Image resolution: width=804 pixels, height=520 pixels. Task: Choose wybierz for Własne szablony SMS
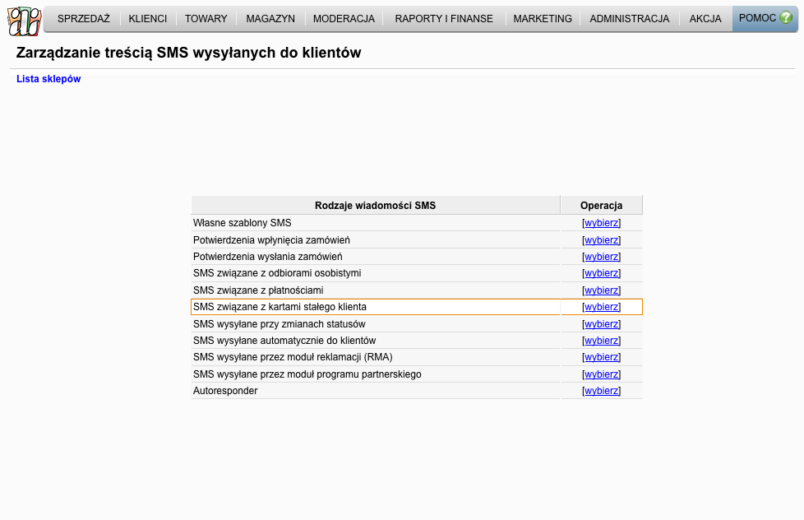click(602, 223)
